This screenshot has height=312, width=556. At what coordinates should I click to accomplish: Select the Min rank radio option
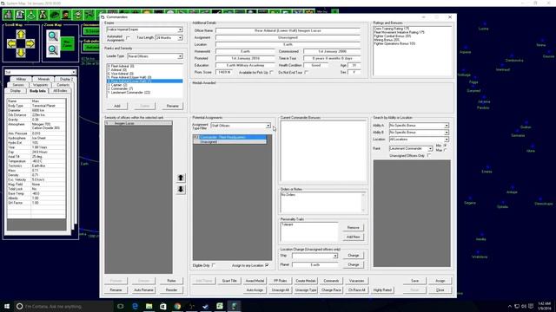tap(446, 146)
